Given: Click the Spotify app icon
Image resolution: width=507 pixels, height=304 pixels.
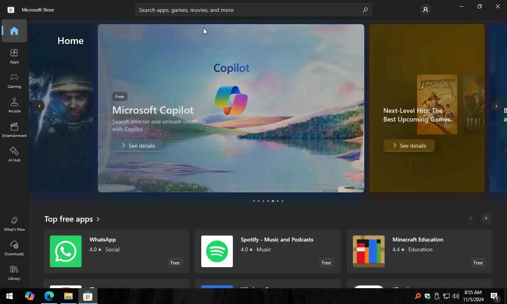Looking at the screenshot, I should [x=217, y=251].
